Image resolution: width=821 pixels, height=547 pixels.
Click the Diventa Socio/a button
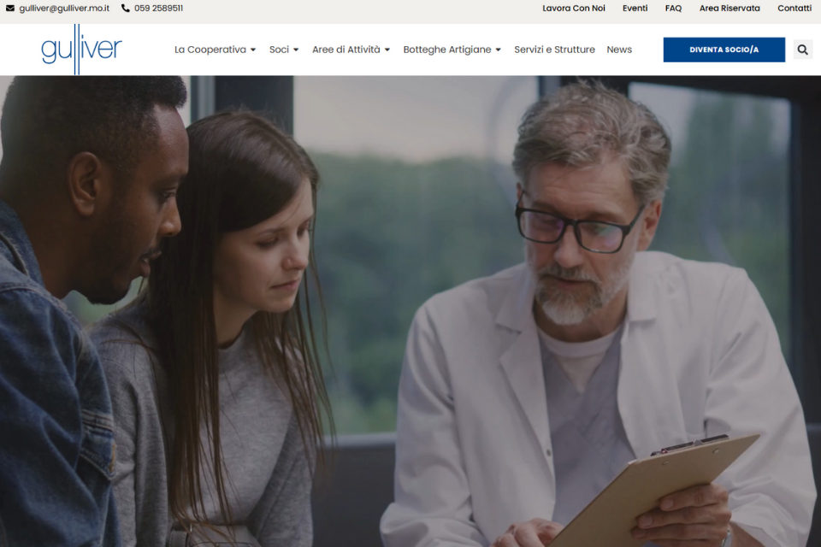[x=724, y=50]
